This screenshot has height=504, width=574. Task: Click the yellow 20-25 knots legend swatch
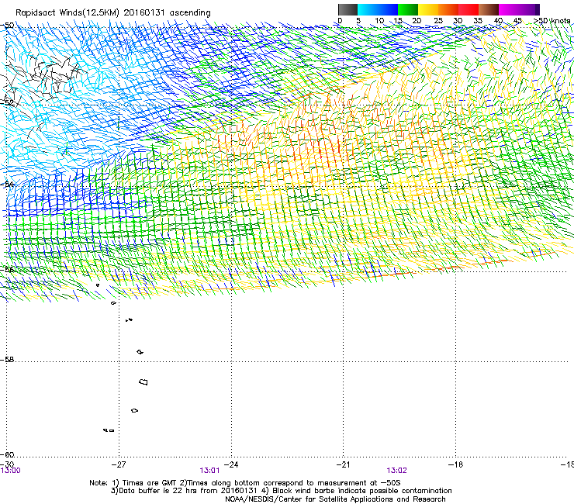(x=428, y=9)
